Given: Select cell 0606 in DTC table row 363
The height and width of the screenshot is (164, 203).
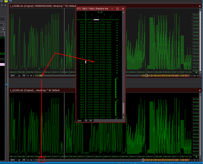Looking at the screenshot, I should tap(96, 100).
